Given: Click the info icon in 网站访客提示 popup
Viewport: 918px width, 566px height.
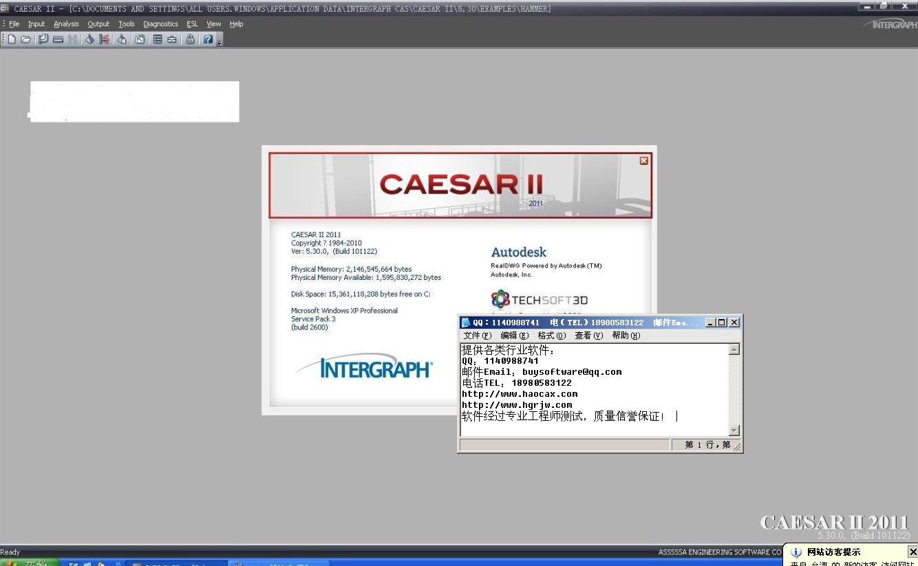Looking at the screenshot, I should pyautogui.click(x=796, y=552).
